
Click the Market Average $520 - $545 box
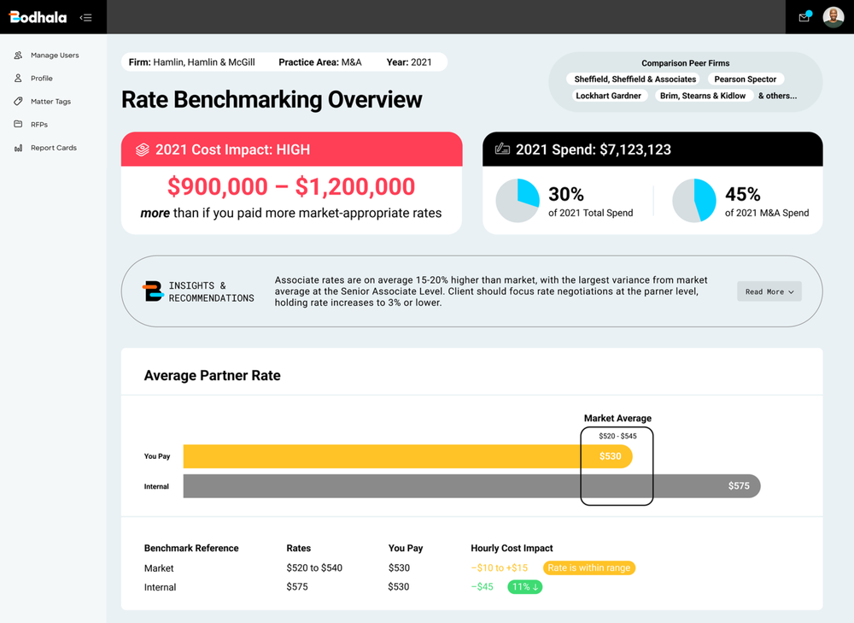(617, 466)
